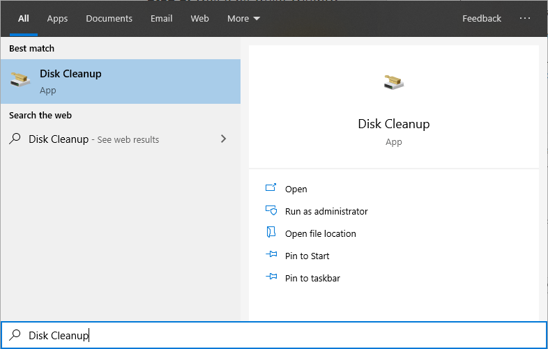Click the Search the web heading
548x349 pixels.
(40, 115)
